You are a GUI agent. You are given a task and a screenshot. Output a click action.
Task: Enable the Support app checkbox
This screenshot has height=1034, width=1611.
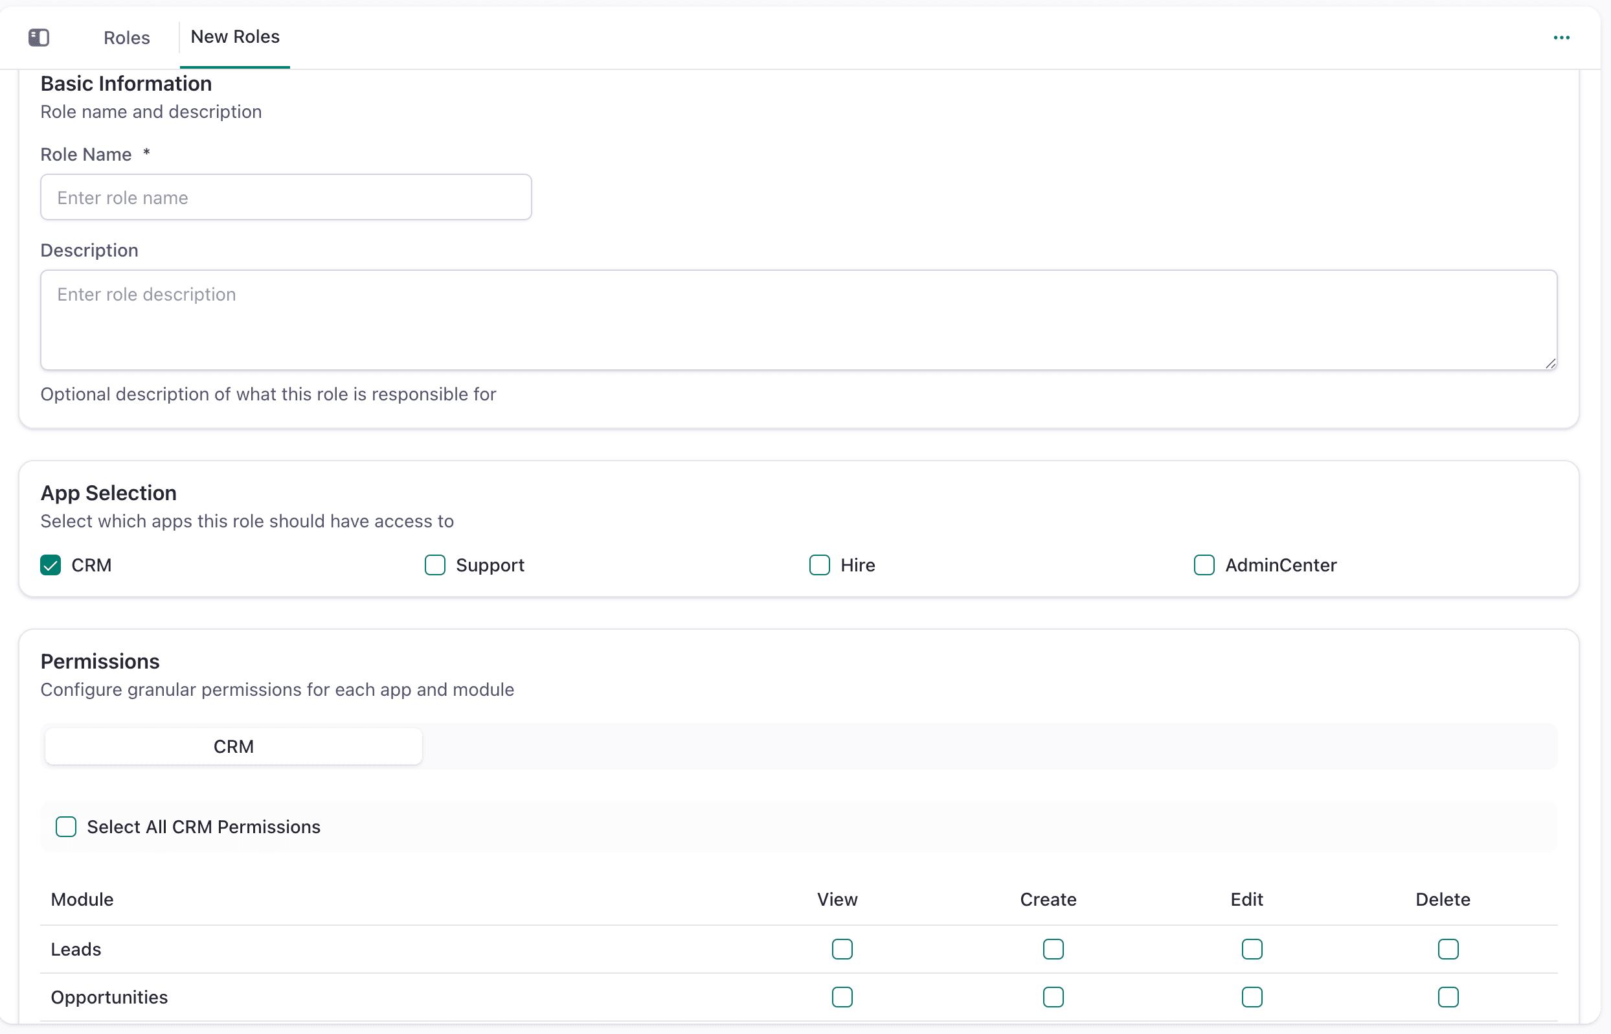434,566
